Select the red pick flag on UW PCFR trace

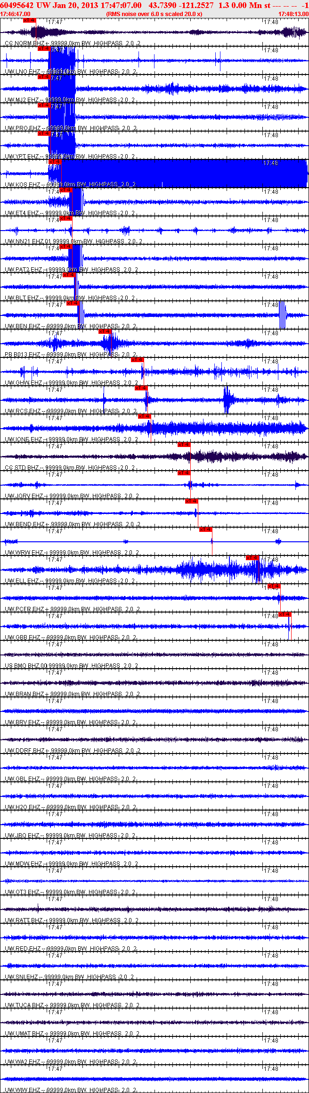pyautogui.click(x=274, y=586)
